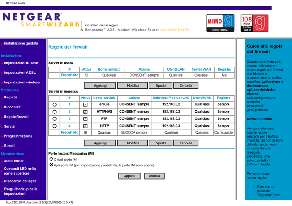Select the radio button for FTP rule
This screenshot has height=206, width=292.
click(54, 119)
